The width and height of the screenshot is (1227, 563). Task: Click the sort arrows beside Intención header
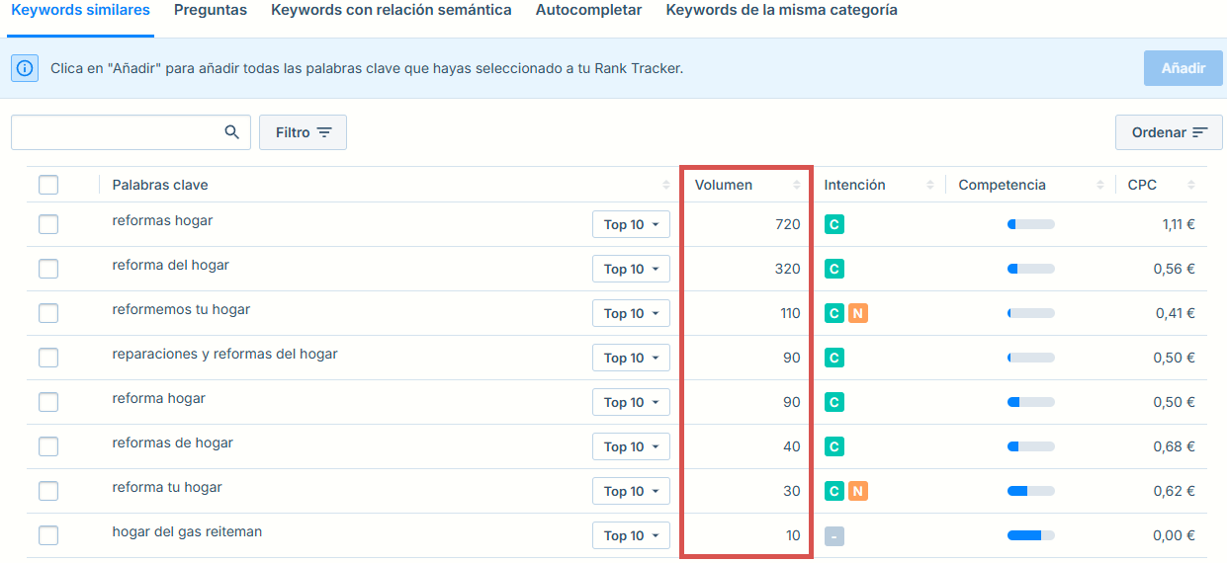930,185
